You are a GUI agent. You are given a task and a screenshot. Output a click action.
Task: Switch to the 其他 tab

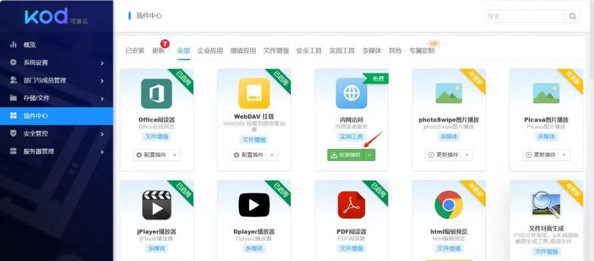click(x=395, y=51)
